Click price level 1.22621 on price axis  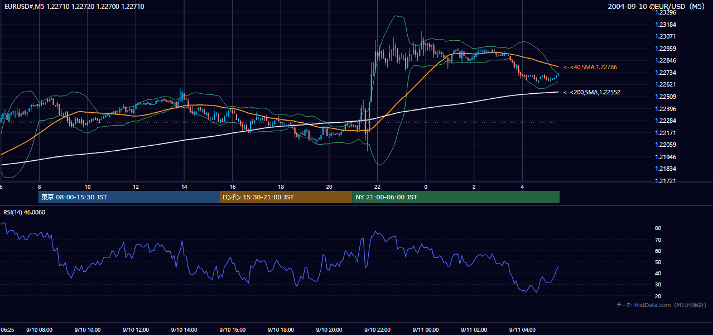665,84
